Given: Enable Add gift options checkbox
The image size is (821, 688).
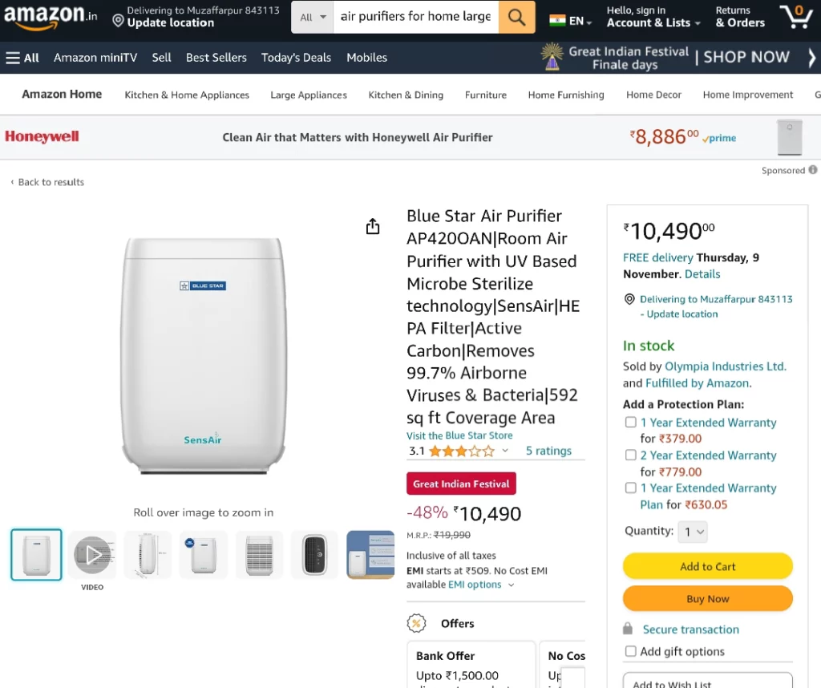Looking at the screenshot, I should coord(631,651).
